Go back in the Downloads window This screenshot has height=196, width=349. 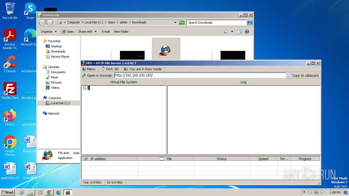(x=42, y=23)
